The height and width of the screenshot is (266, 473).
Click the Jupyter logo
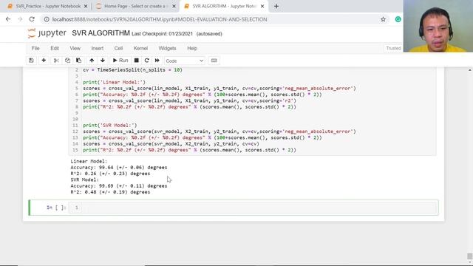click(47, 33)
